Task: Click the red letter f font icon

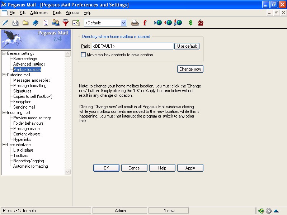Action: coord(145,23)
